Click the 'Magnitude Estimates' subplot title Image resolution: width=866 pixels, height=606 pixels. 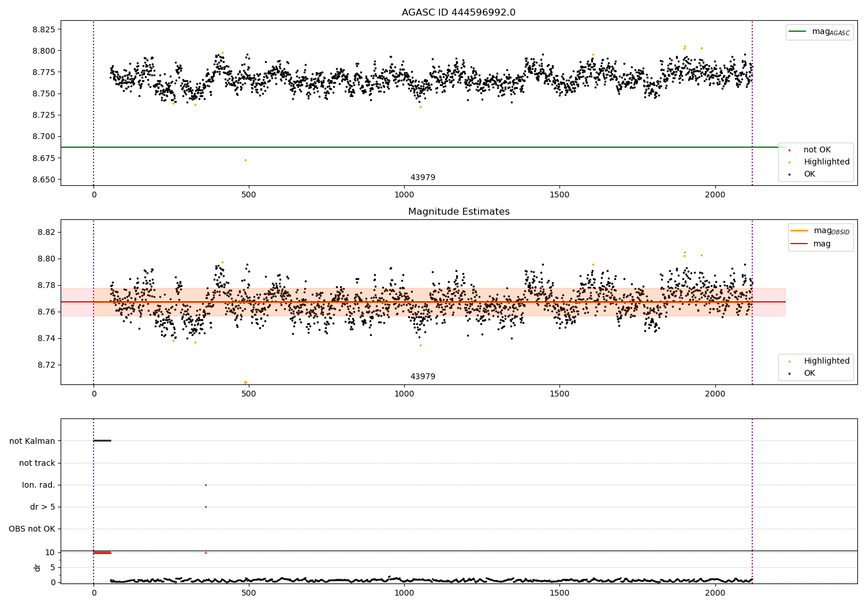[x=458, y=212]
